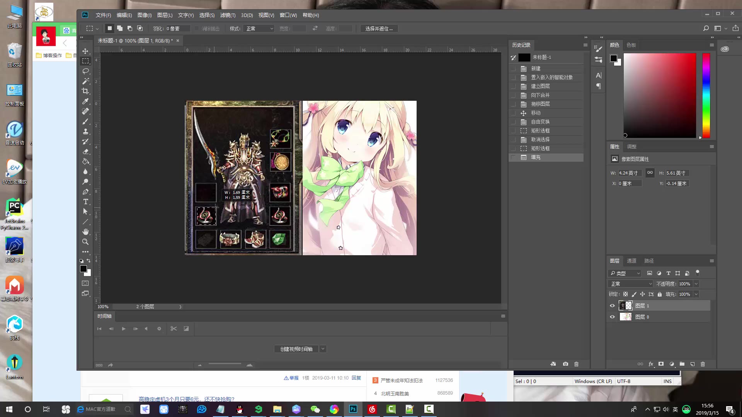Select the Move tool
Image resolution: width=742 pixels, height=417 pixels.
85,51
